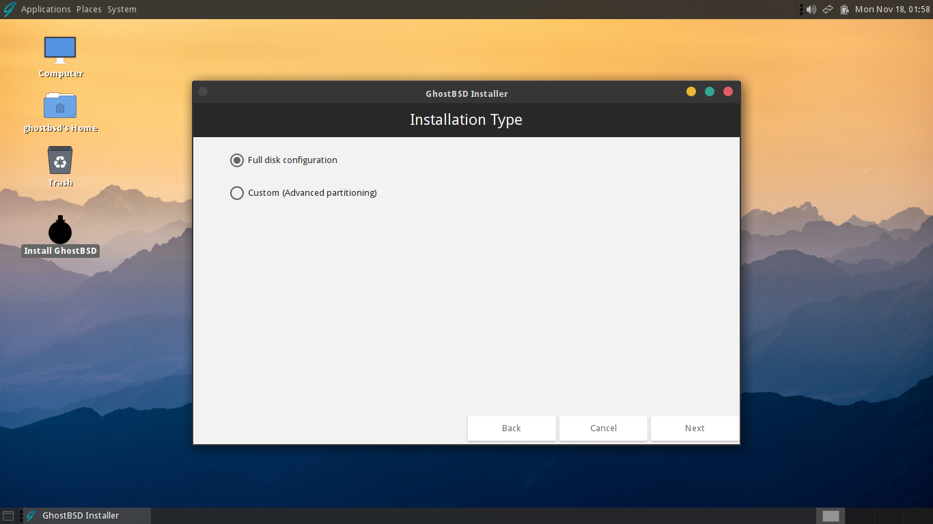Click the Cancel button
The image size is (933, 524).
coord(603,428)
